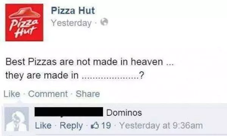This screenshot has height=136, width=227.
Task: Open "Yesterday at 9:36am" comment timestamp
Action: coord(161,125)
